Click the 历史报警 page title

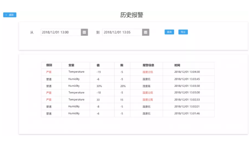pyautogui.click(x=132, y=15)
